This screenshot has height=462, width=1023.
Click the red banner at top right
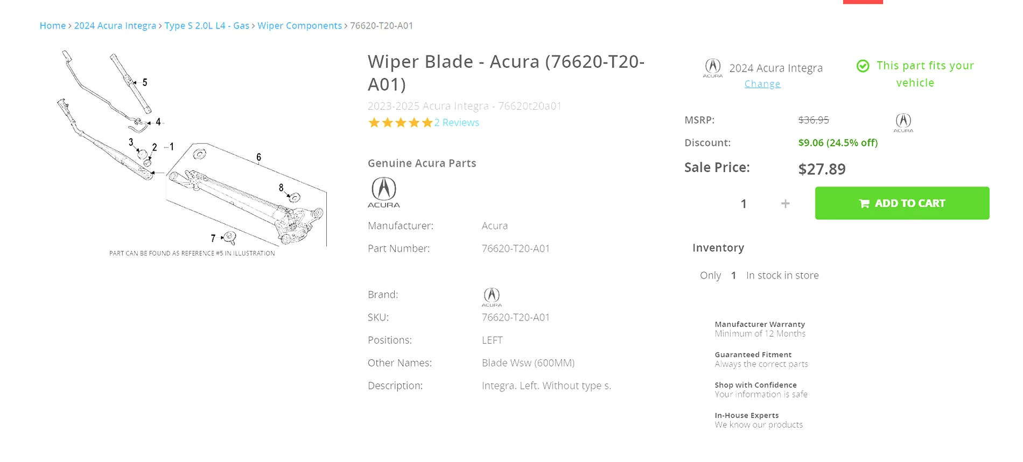pos(863,2)
